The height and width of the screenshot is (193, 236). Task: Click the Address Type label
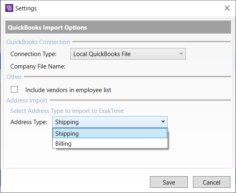coord(29,122)
